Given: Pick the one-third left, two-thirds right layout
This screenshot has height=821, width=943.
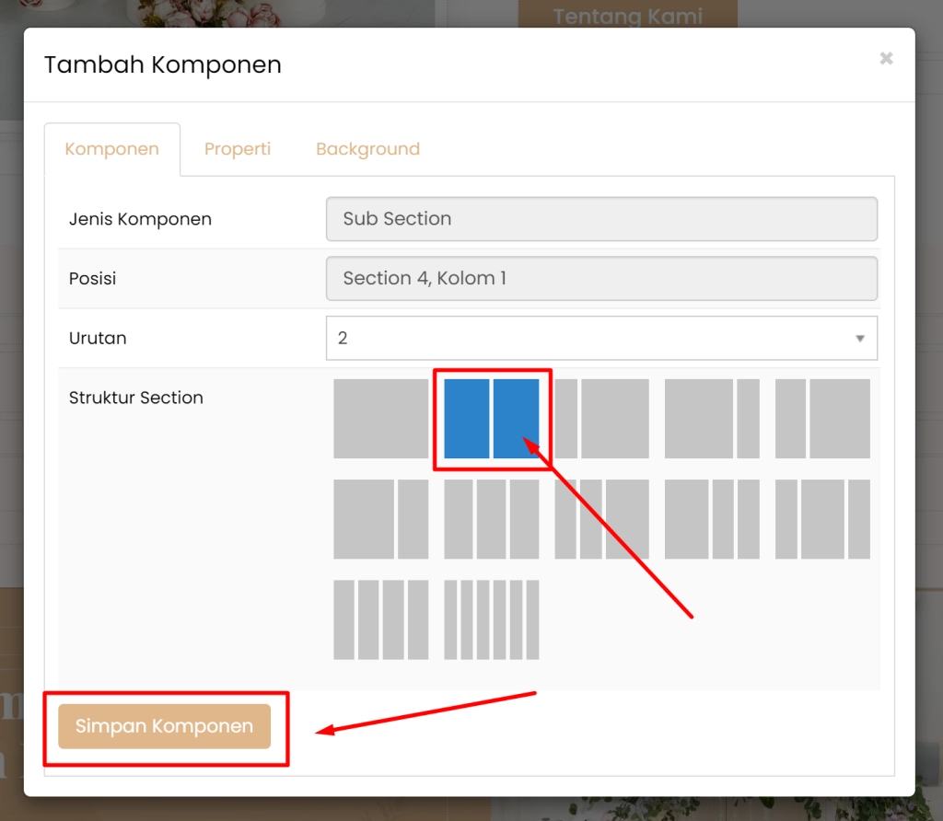Looking at the screenshot, I should 822,419.
